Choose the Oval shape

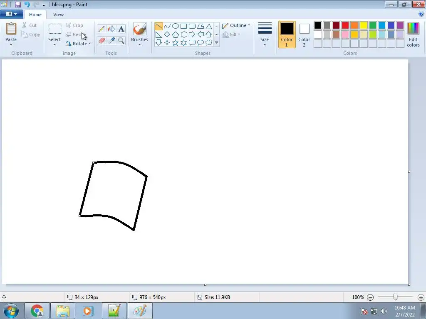(176, 26)
